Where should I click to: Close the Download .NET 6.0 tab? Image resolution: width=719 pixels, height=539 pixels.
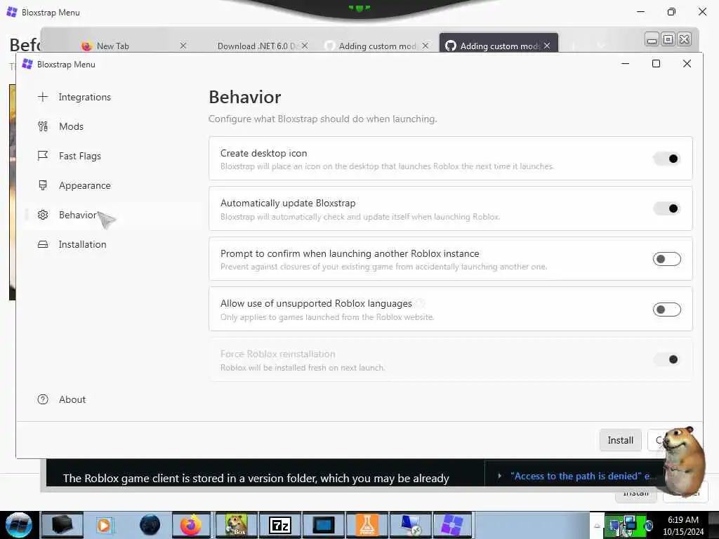[305, 46]
